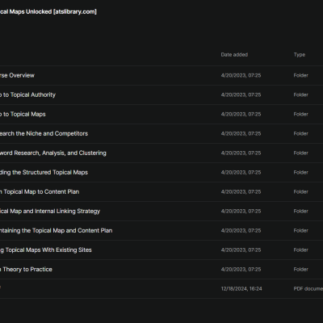Screen dimensions: 323x323
Task: Click date in 'Map and Content Plan' row
Action: click(241, 230)
